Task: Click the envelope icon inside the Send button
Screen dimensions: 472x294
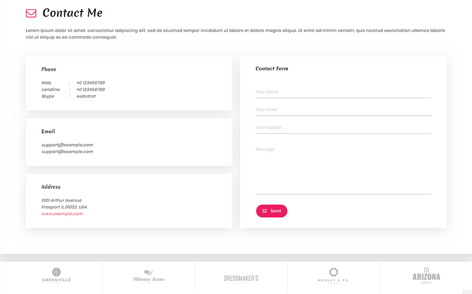Action: [x=265, y=211]
